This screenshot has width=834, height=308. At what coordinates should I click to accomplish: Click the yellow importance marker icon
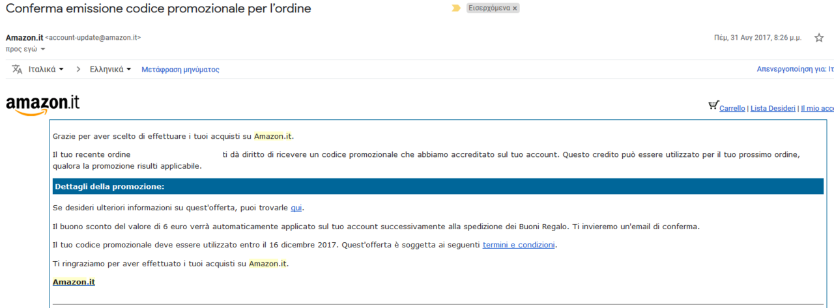pyautogui.click(x=456, y=8)
